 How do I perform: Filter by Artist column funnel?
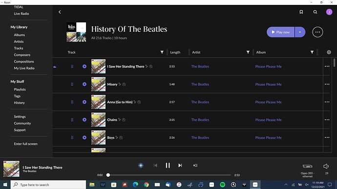click(x=248, y=52)
